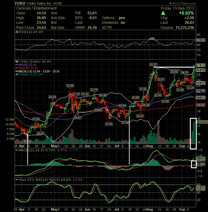Click the MACD(12,26,9) panel legend
This screenshot has width=208, height=212.
pos(47,150)
